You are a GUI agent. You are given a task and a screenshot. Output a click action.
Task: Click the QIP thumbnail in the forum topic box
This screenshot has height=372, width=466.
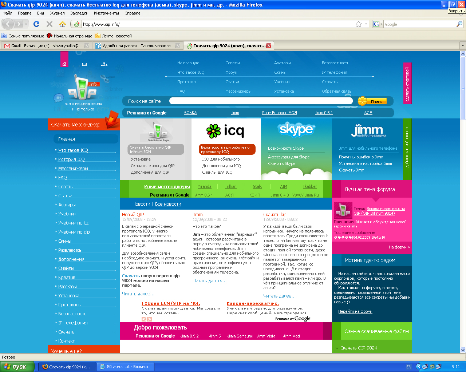(343, 211)
